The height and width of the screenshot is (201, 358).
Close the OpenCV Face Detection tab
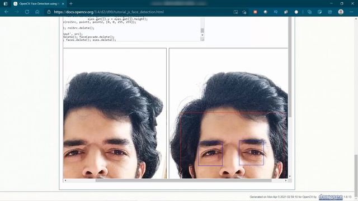(x=63, y=4)
